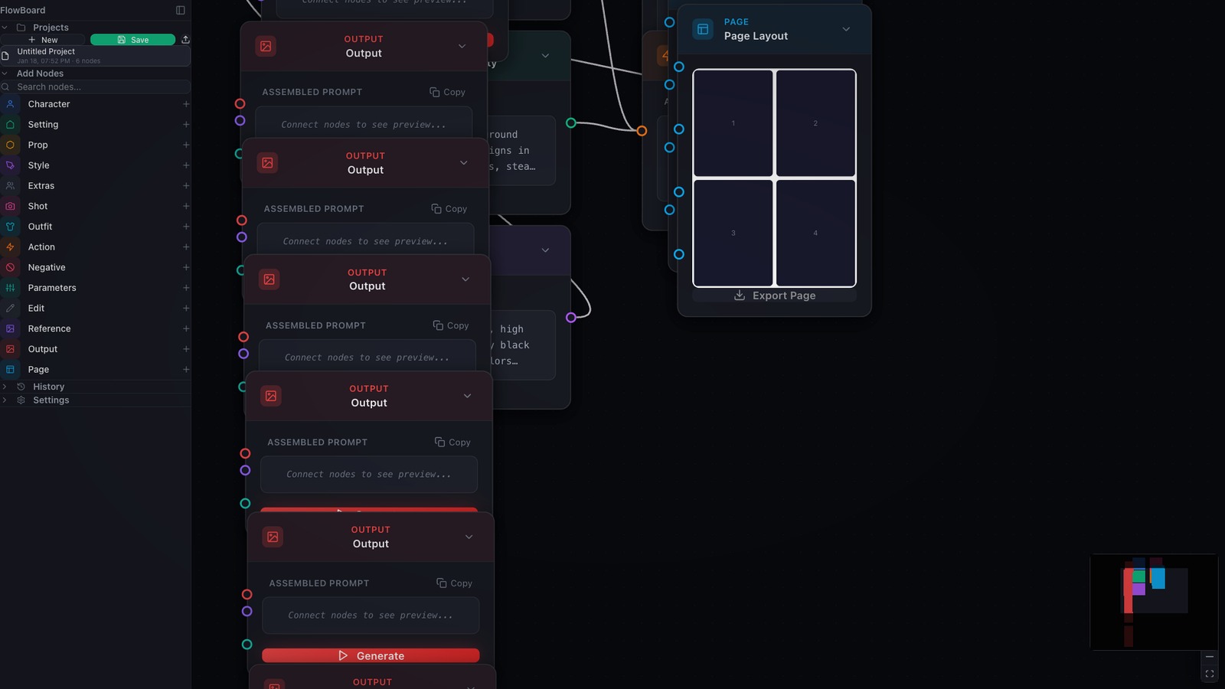
Task: Collapse the Add Nodes section
Action: (x=5, y=73)
